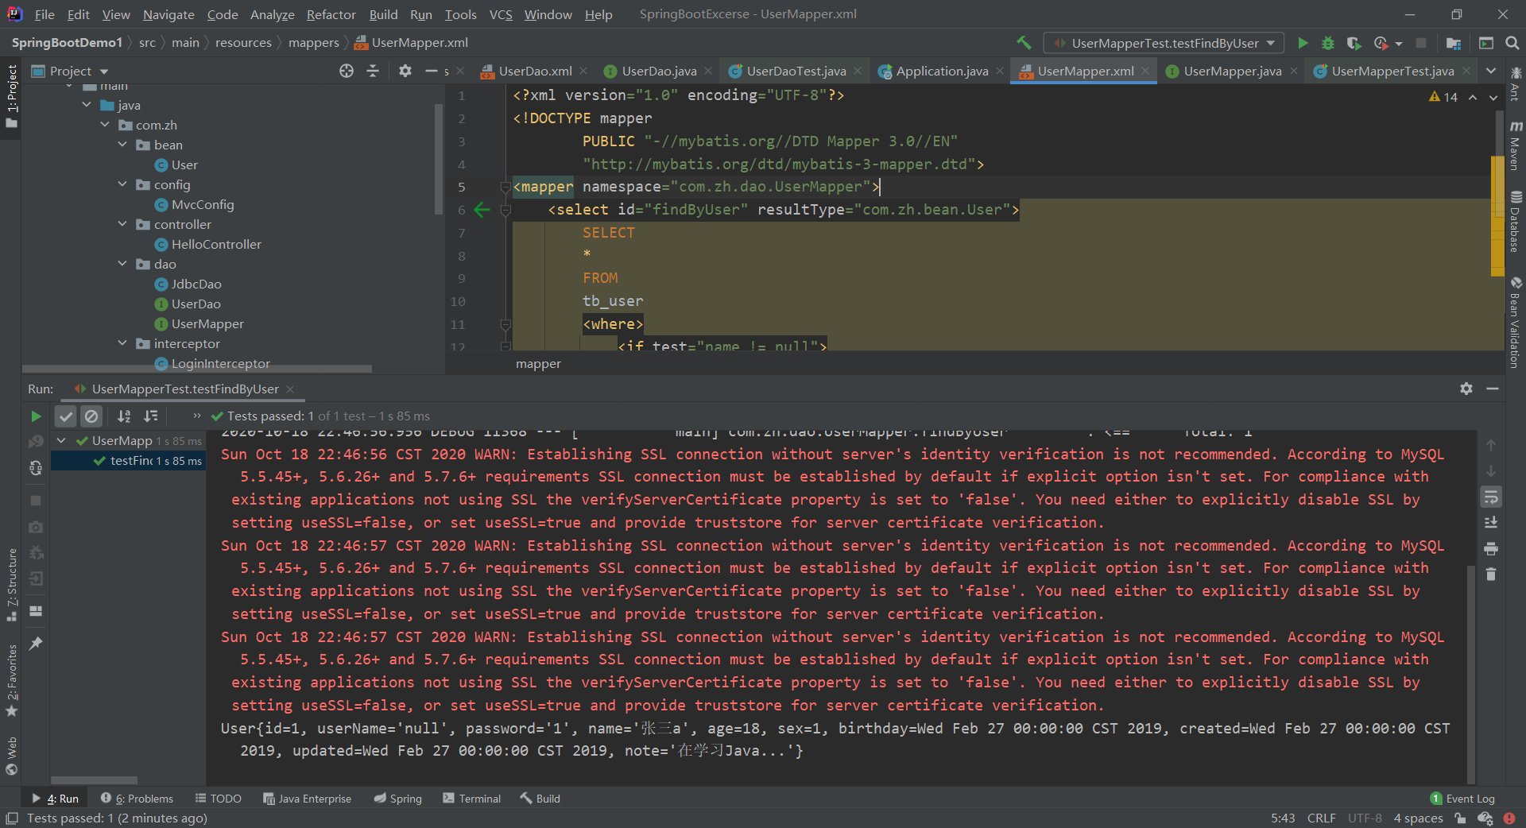The height and width of the screenshot is (828, 1526).
Task: Click the Debug bug icon in toolbar
Action: 1328,43
